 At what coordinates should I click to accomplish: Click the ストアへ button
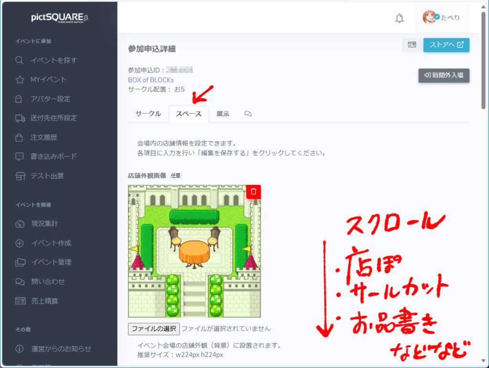click(446, 45)
